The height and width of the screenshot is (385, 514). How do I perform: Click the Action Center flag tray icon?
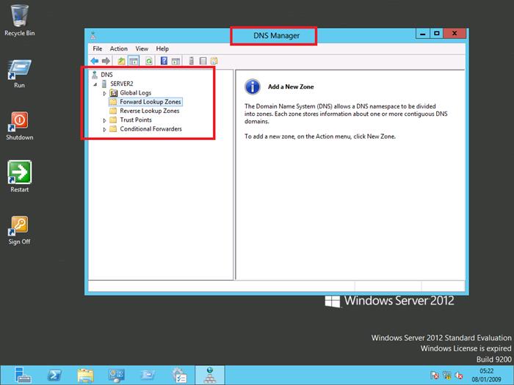435,375
